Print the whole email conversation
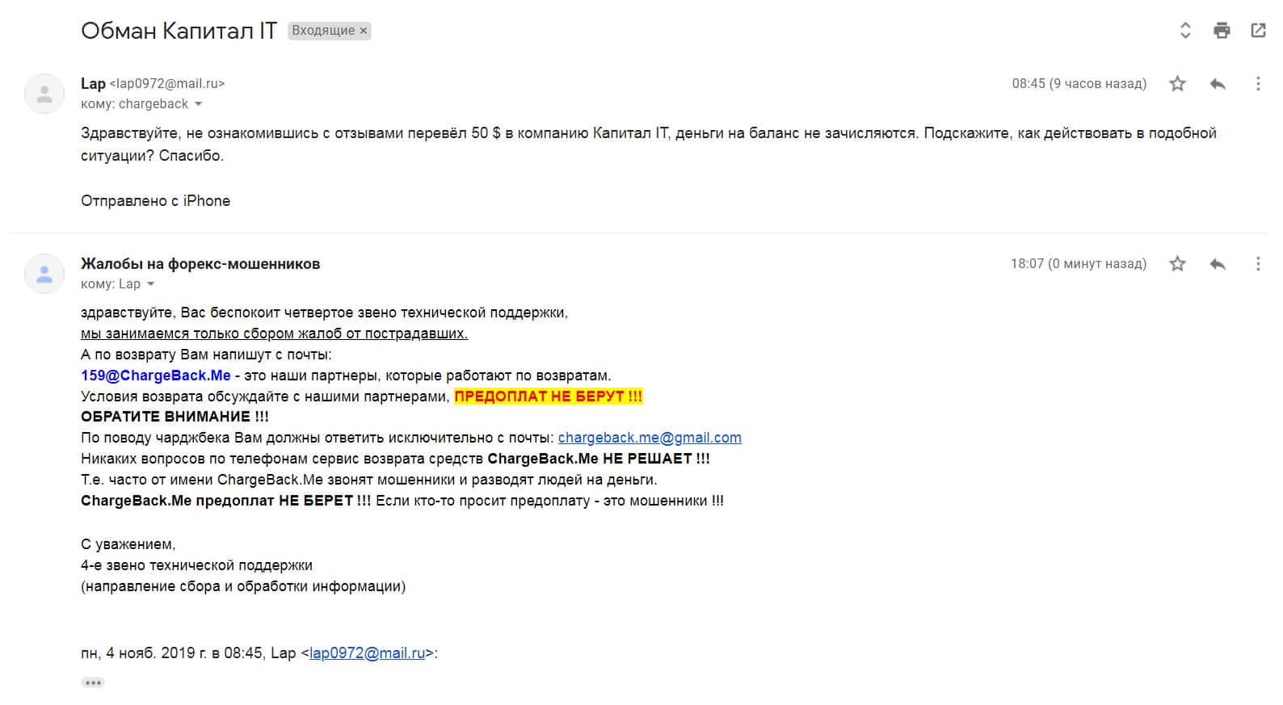 coord(1222,31)
